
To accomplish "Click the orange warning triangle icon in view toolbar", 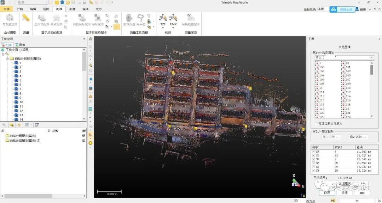I will pos(91,96).
